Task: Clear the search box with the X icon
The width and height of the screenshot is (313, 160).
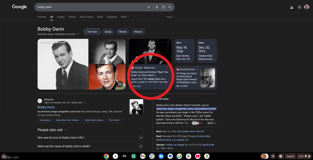Action: 149,7
